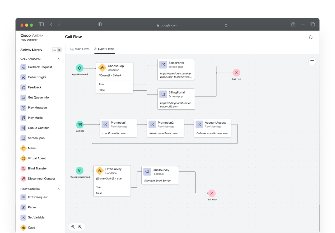Select the Disconnect Contact icon
335x233 pixels.
(x=23, y=179)
